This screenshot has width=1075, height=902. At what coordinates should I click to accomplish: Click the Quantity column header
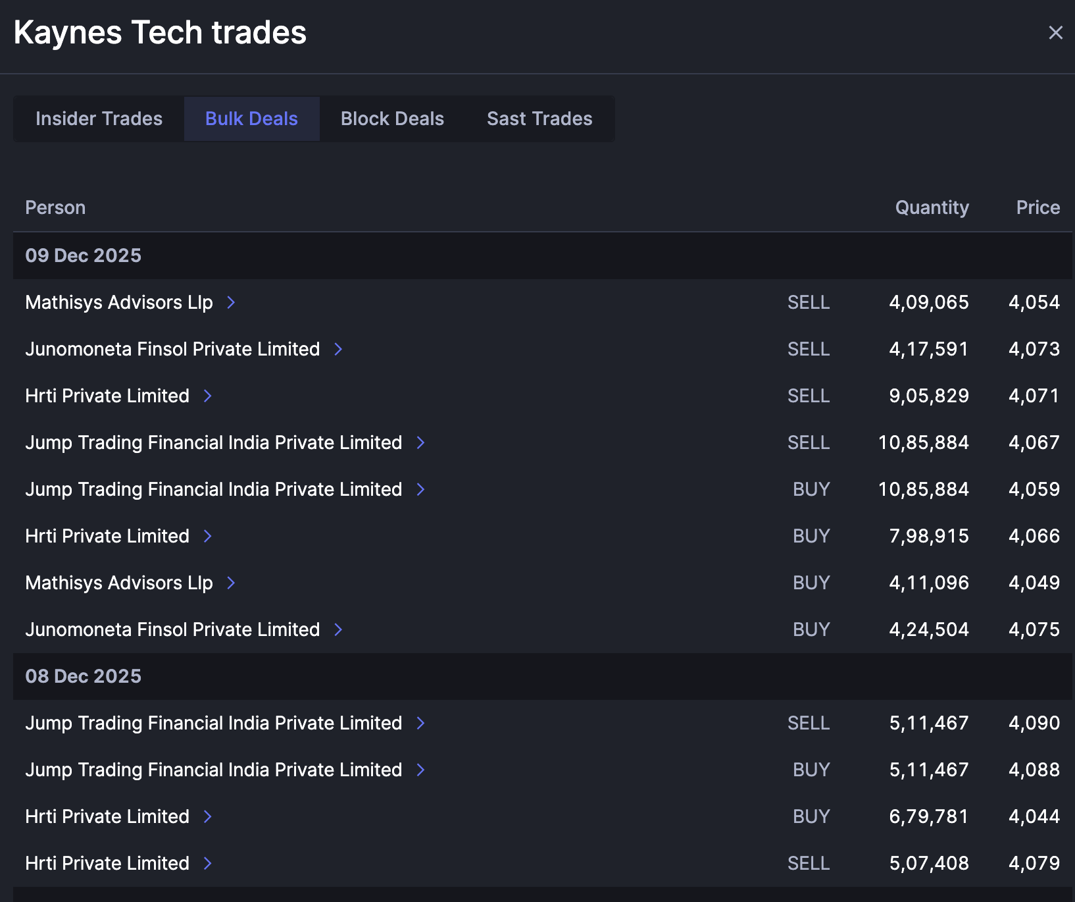932,207
